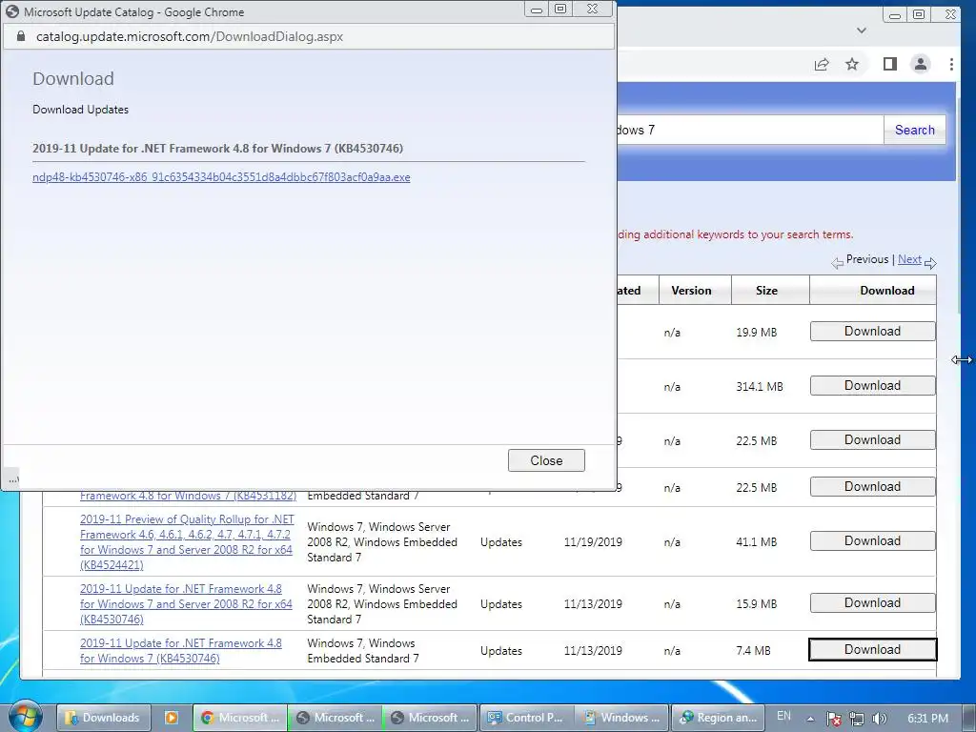Switch to Region and Language taskbar button

tap(717, 718)
